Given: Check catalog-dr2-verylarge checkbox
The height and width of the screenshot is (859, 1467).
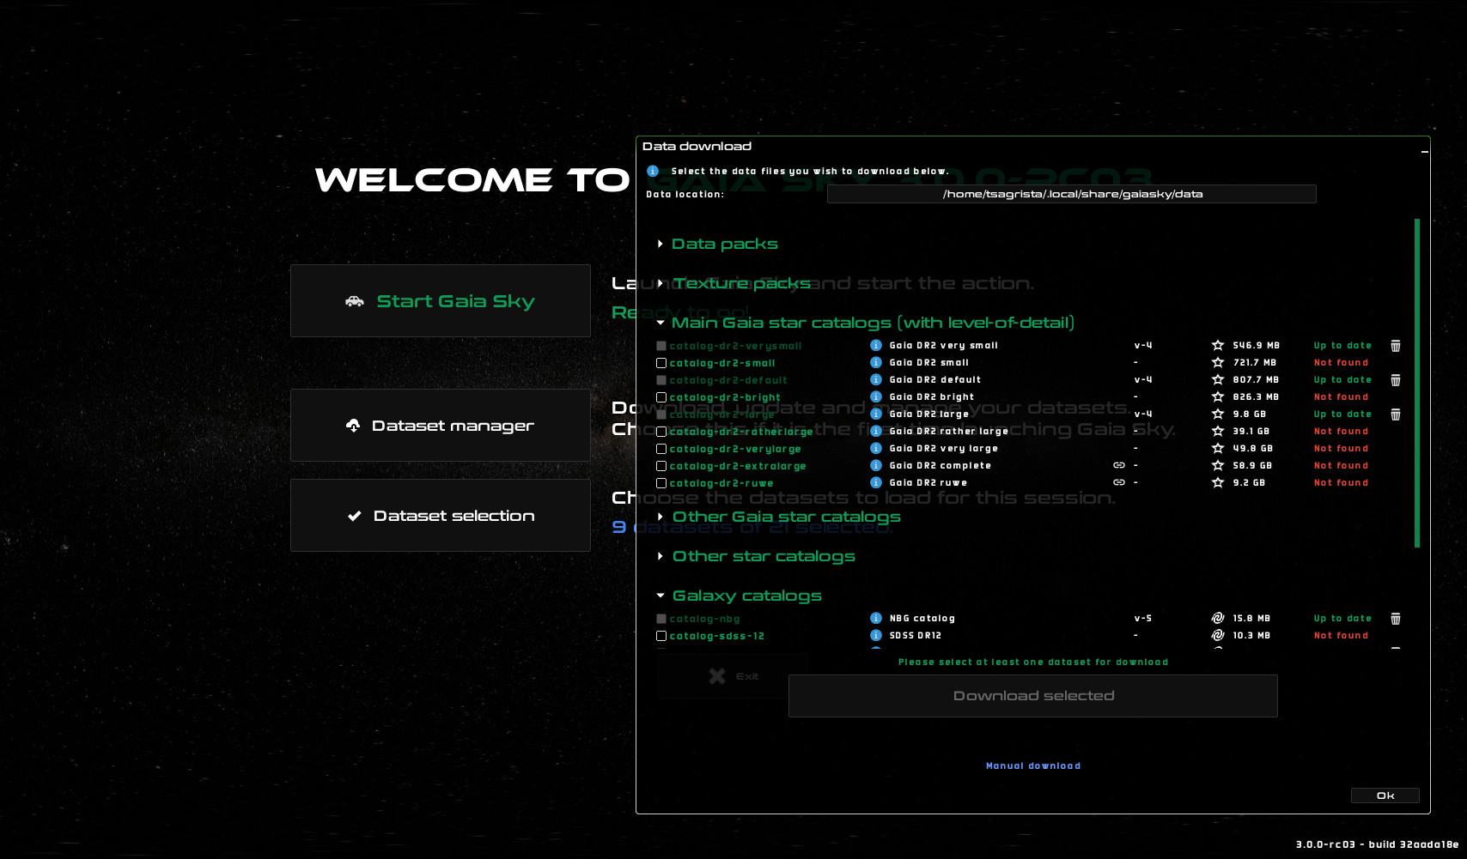Looking at the screenshot, I should point(661,449).
